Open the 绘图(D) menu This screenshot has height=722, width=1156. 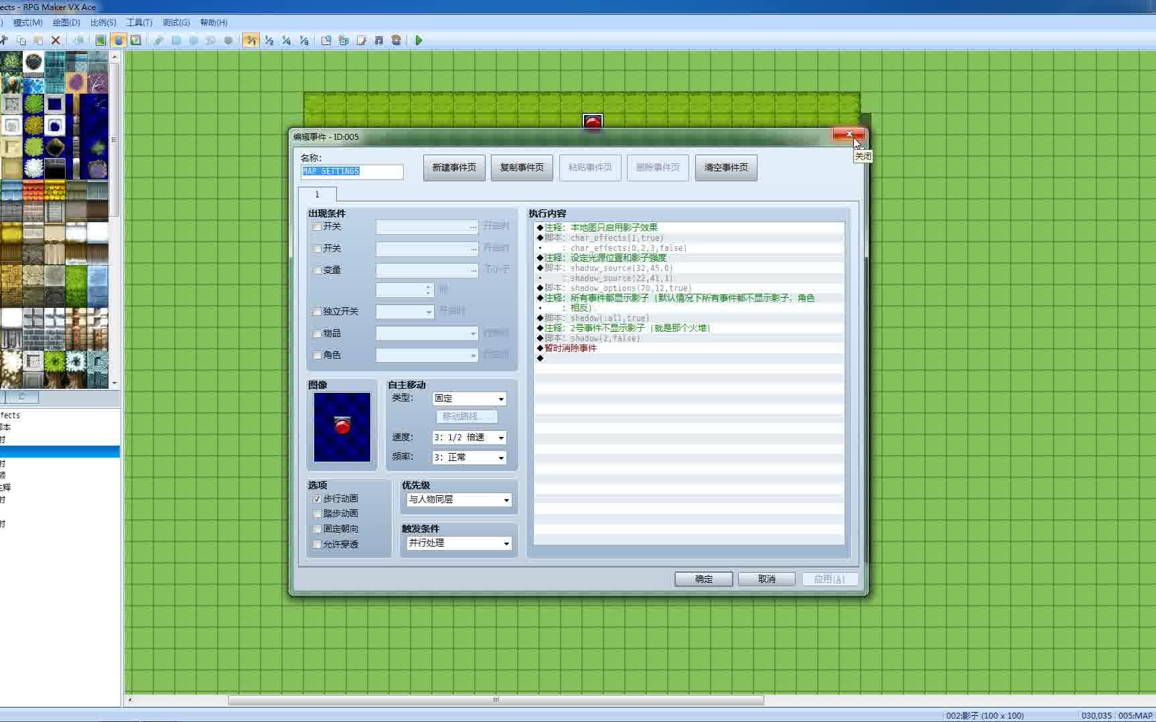click(x=66, y=22)
